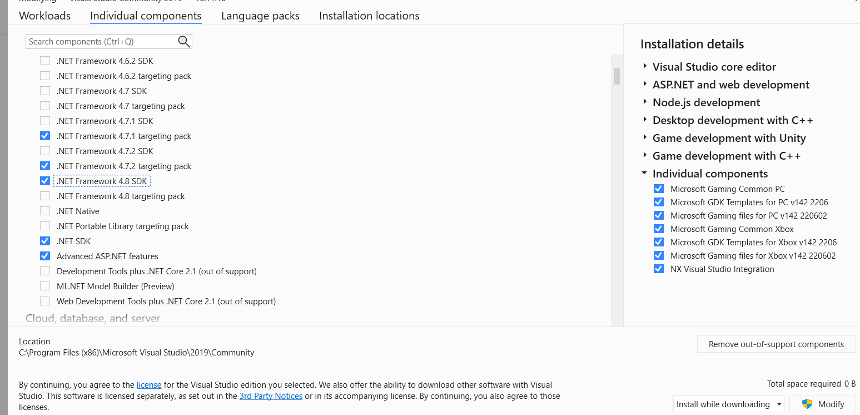
Task: Go to Installation locations tab
Action: (x=369, y=16)
